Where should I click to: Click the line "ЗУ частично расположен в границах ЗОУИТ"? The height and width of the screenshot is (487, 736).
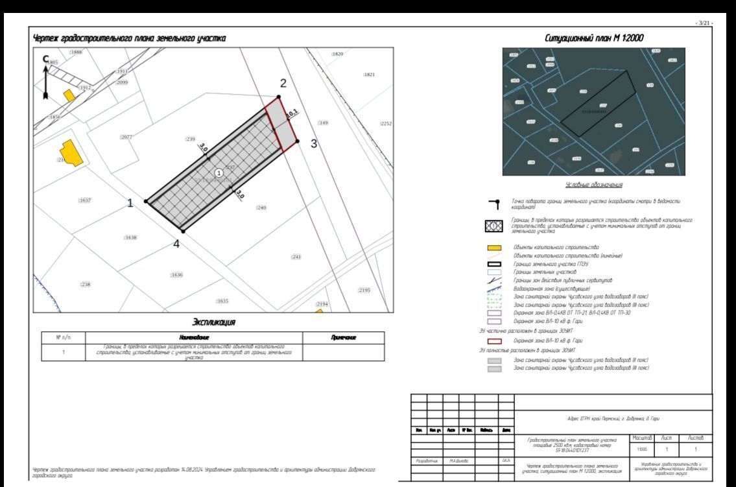pos(526,331)
